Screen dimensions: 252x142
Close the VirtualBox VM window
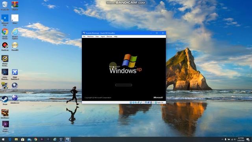tap(163, 33)
